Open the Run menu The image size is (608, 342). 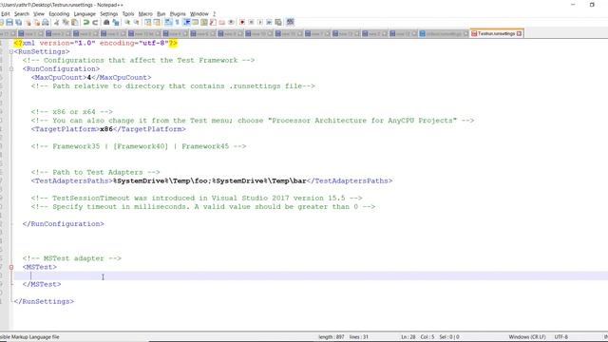click(x=161, y=14)
